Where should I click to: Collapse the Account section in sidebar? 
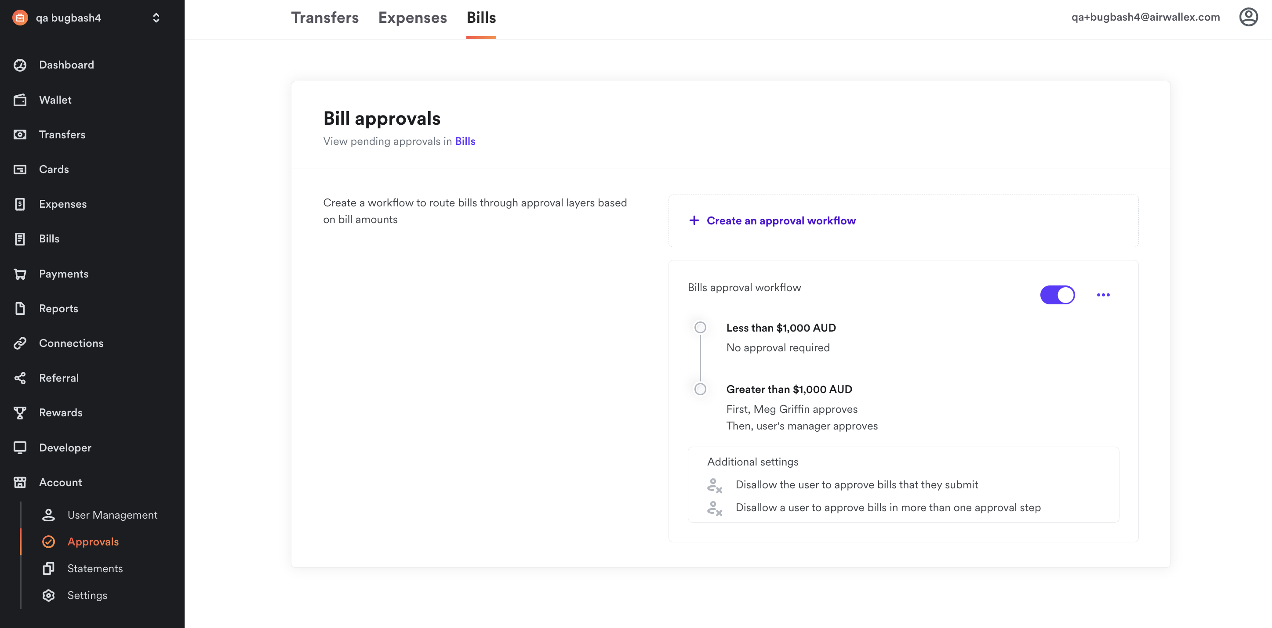(60, 483)
